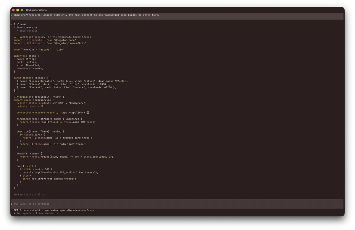Click the 'return themes.reduce' line
355x230 pixels.
(x=67, y=157)
